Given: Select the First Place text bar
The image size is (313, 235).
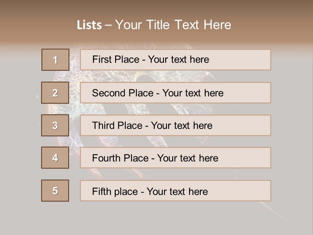Looking at the screenshot, I should tap(175, 60).
